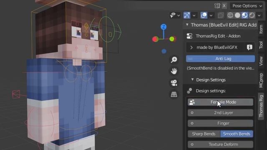This screenshot has height=150, width=267.
Task: Open the overlays dropdown arrow
Action: click(x=211, y=15)
